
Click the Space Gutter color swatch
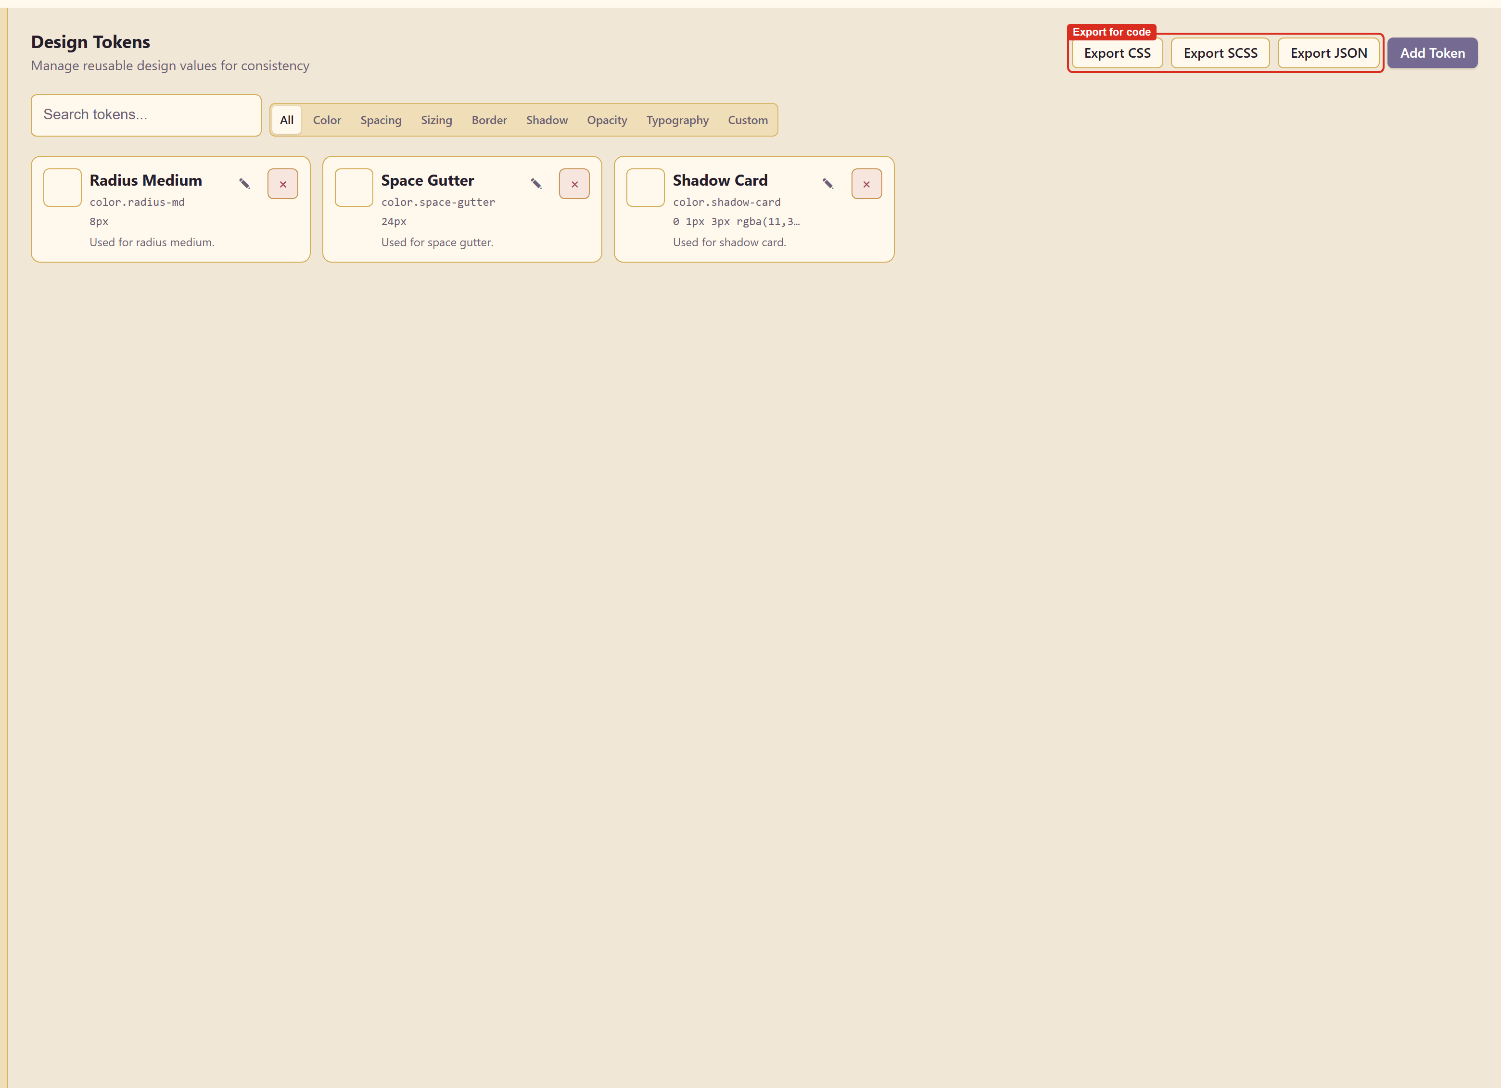point(354,187)
